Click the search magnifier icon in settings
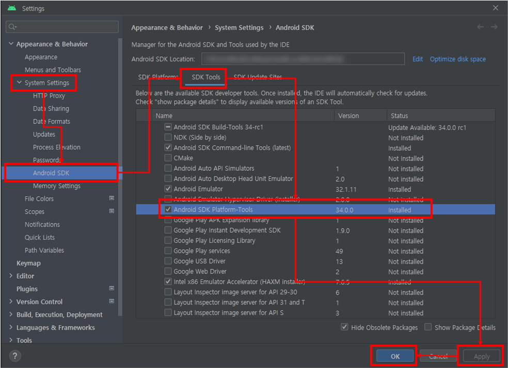This screenshot has height=368, width=508. [x=12, y=27]
